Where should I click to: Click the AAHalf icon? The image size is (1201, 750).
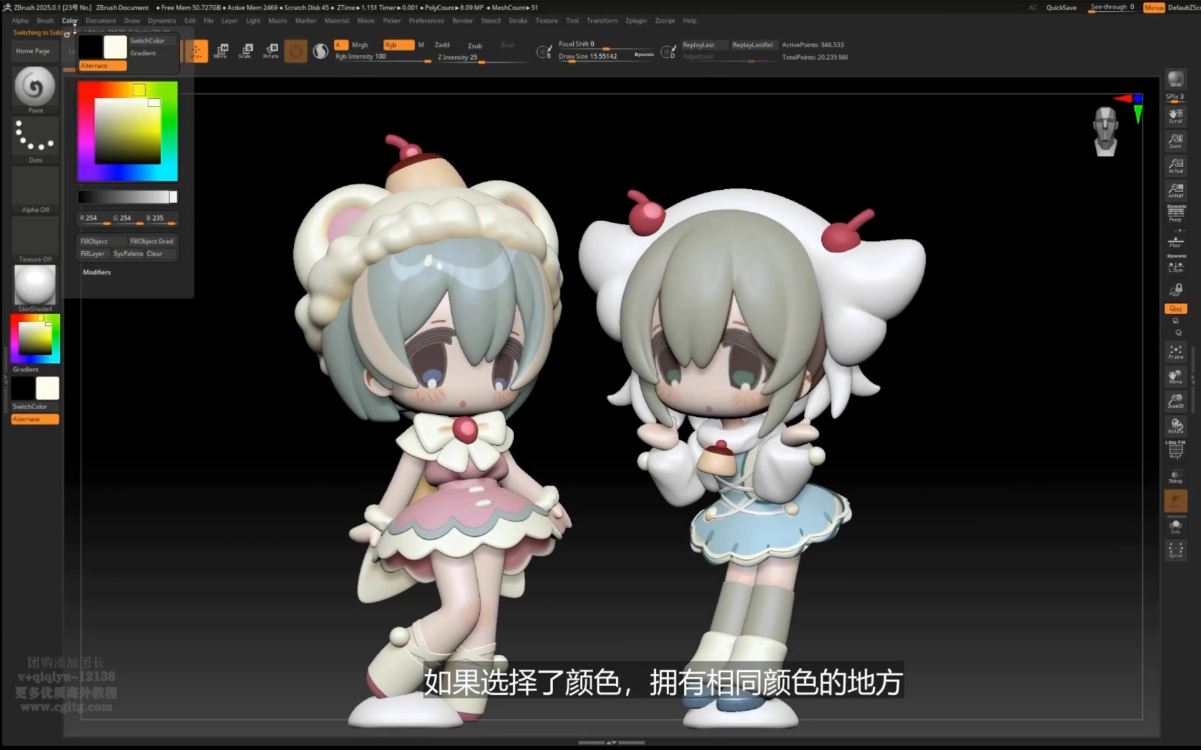[1176, 190]
